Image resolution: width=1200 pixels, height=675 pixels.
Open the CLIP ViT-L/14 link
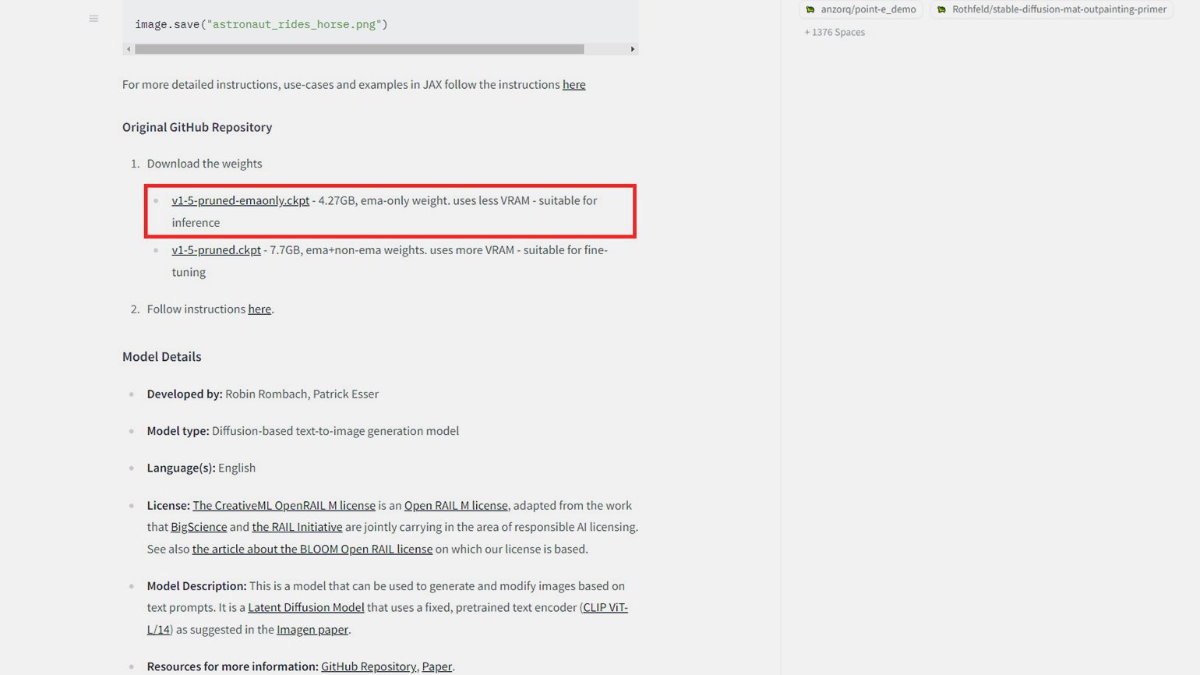tap(605, 608)
